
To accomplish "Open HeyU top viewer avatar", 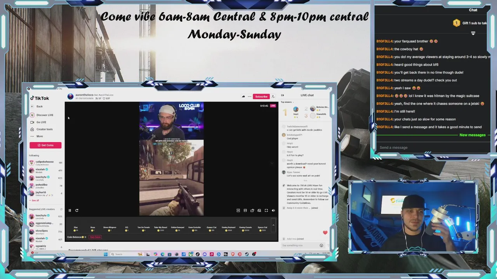I will coord(296,110).
